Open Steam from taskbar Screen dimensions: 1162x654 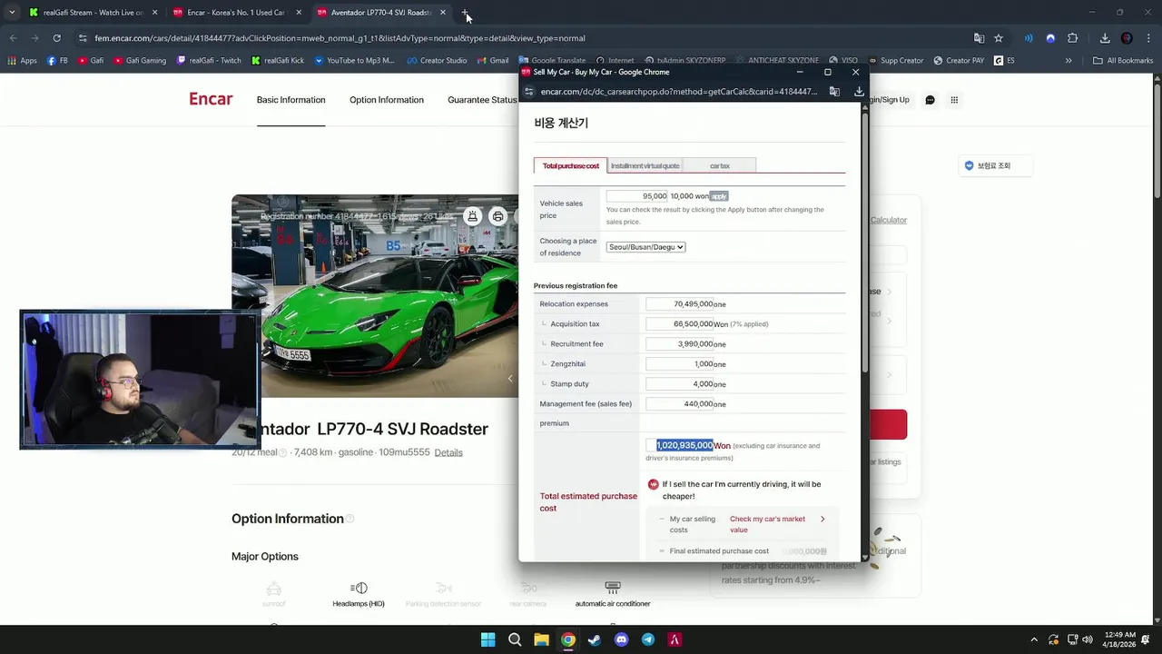tap(595, 639)
